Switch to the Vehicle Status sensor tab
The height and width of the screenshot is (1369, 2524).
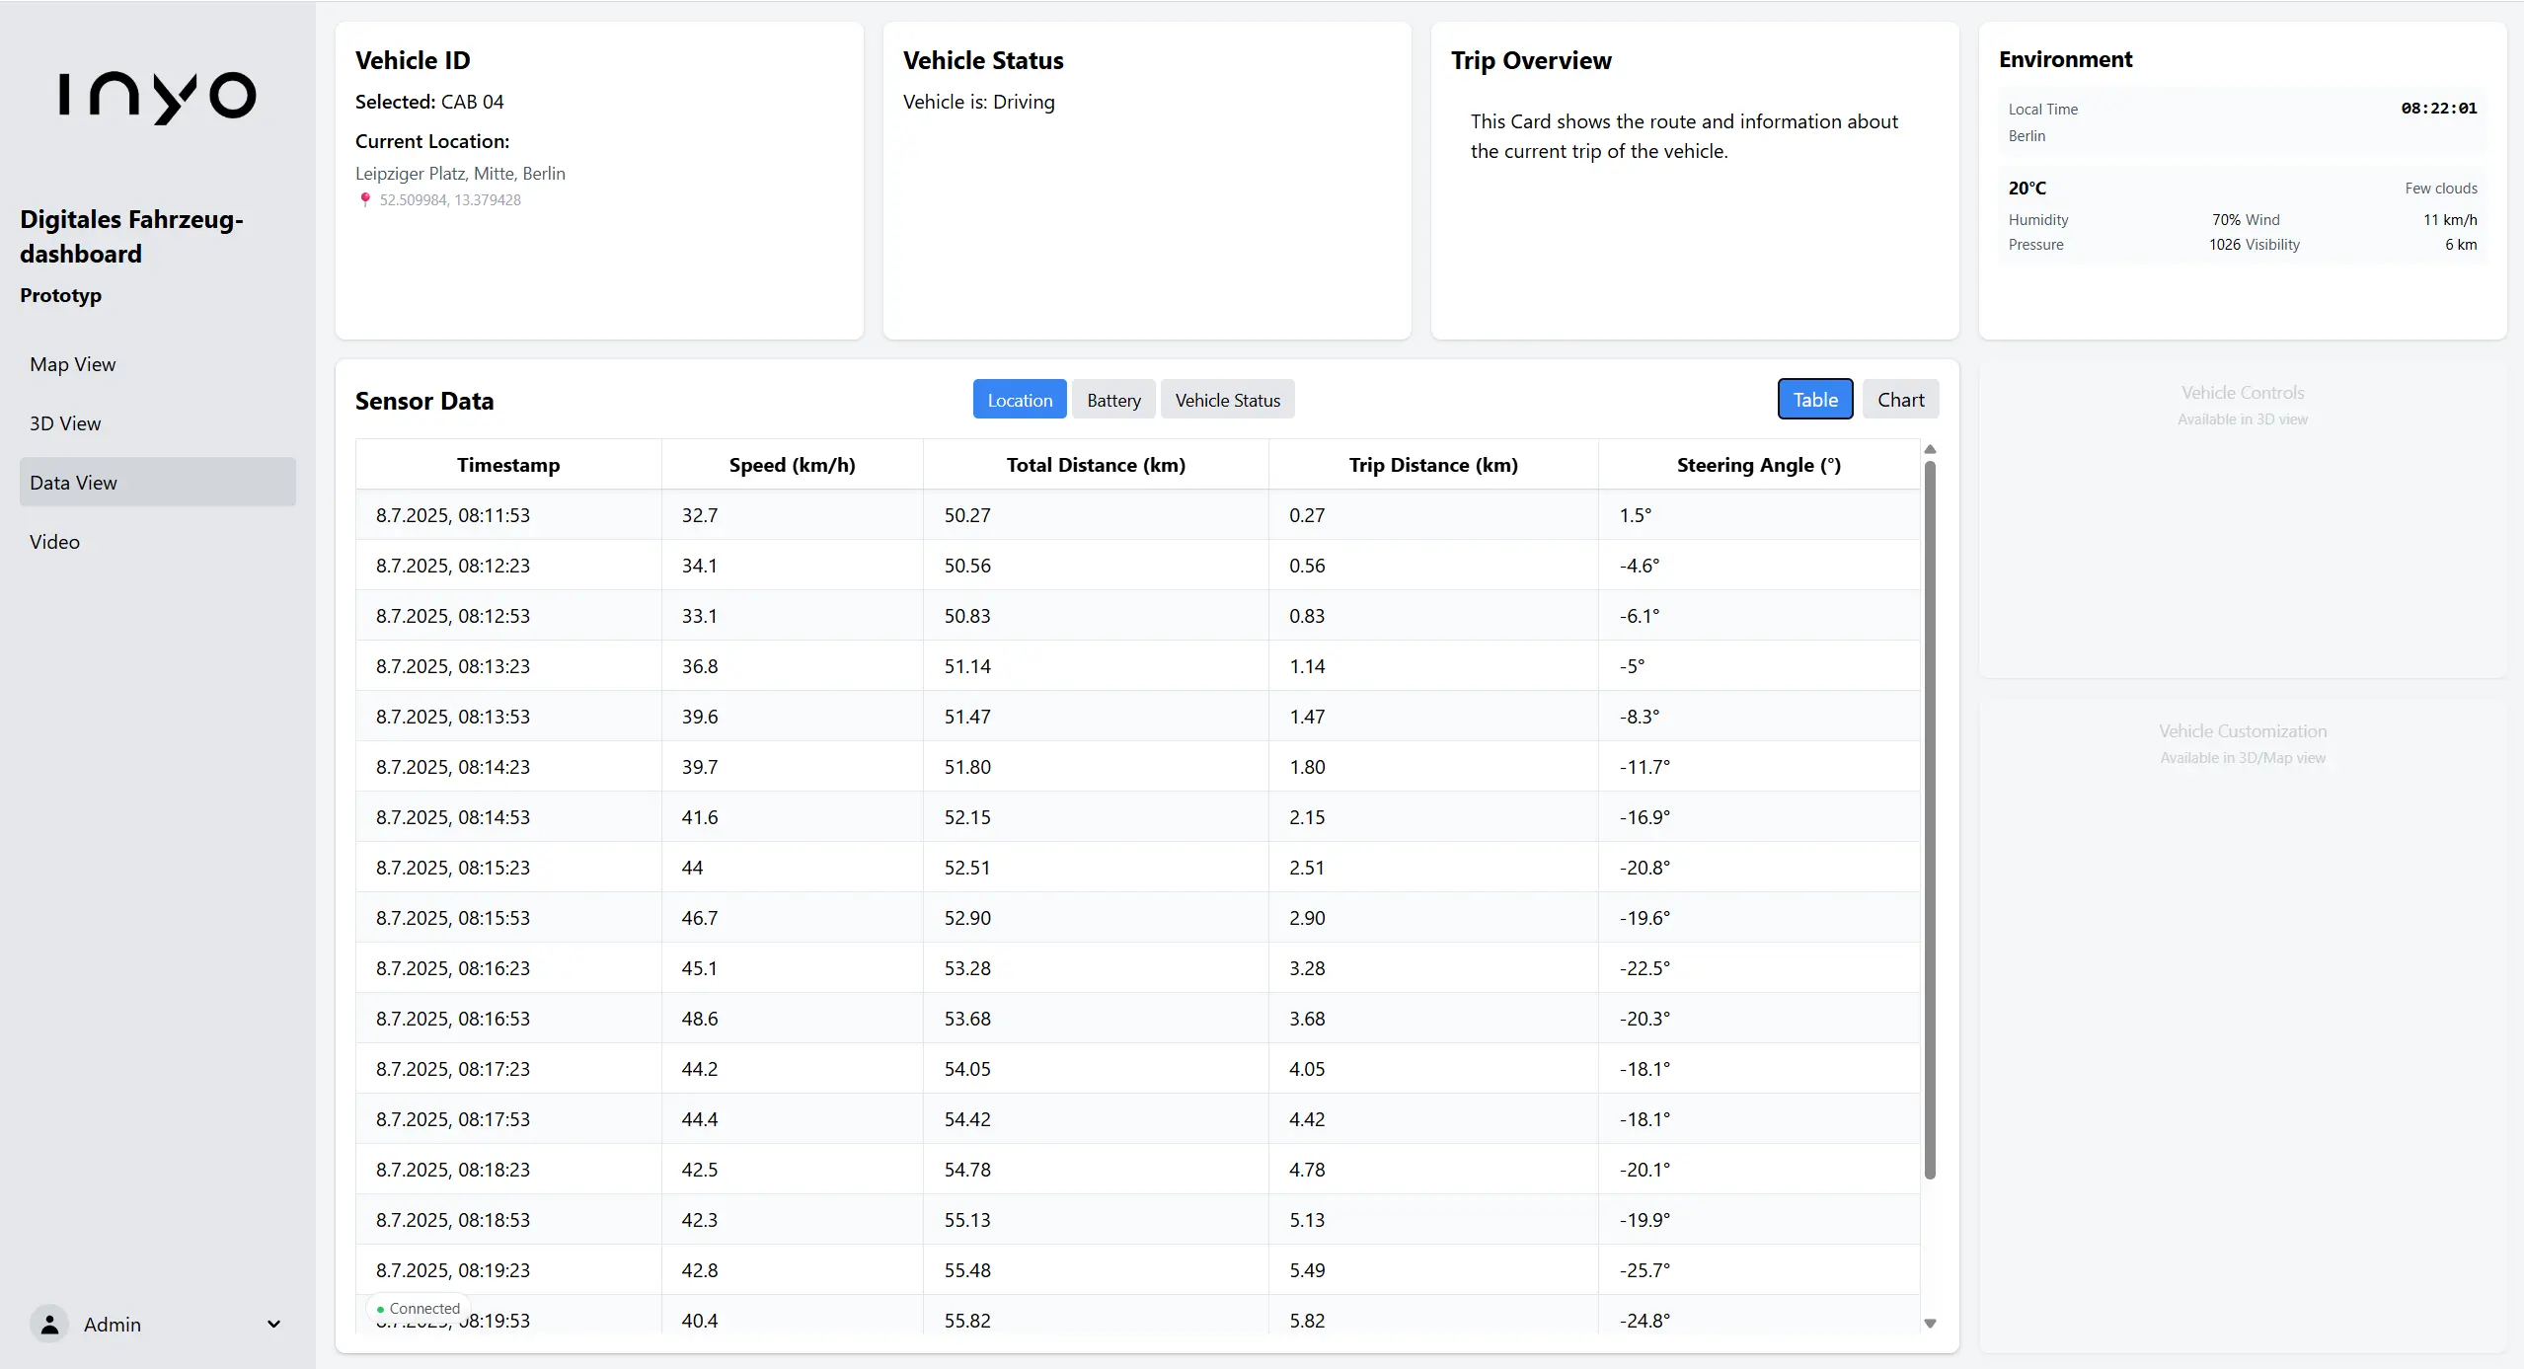pos(1228,400)
